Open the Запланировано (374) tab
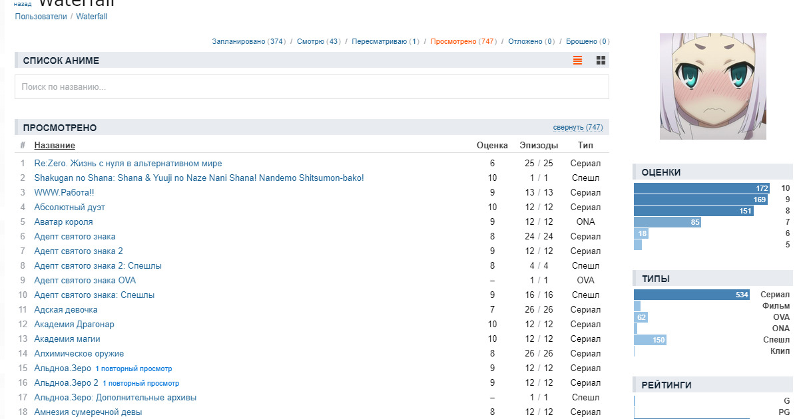 [x=248, y=41]
